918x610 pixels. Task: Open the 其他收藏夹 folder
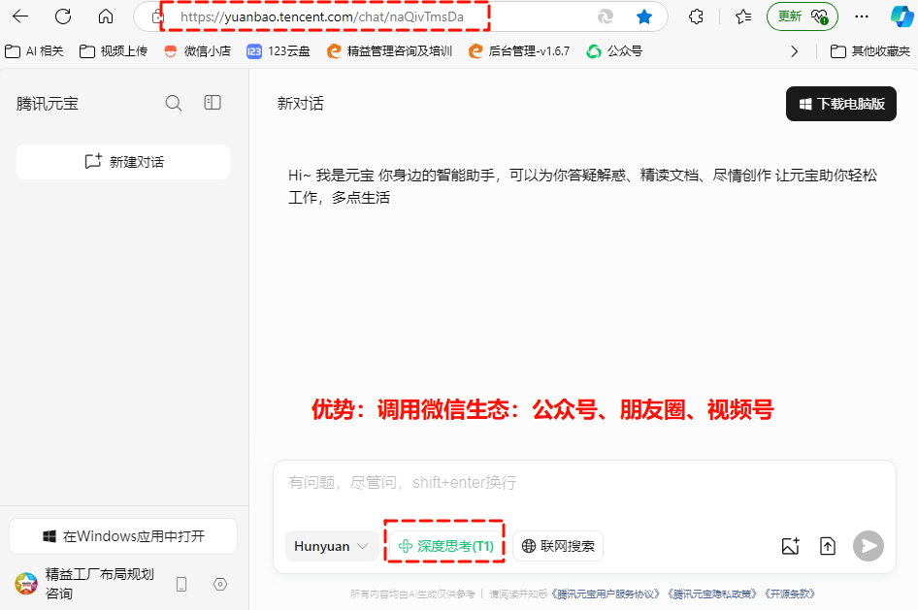[870, 51]
